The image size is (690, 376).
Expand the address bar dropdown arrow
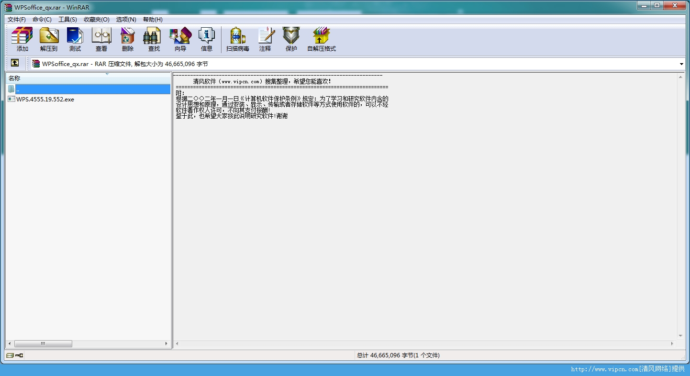pyautogui.click(x=681, y=64)
